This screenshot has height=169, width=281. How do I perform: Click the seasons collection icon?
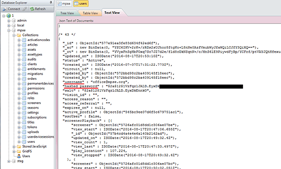coord(24,108)
